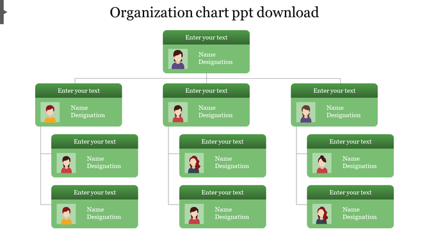Select 'Name' beside long red-haired woman in center column
This screenshot has height=241, width=429.
pyautogui.click(x=223, y=158)
